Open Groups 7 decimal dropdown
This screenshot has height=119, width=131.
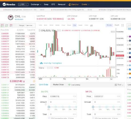[x=30, y=25]
